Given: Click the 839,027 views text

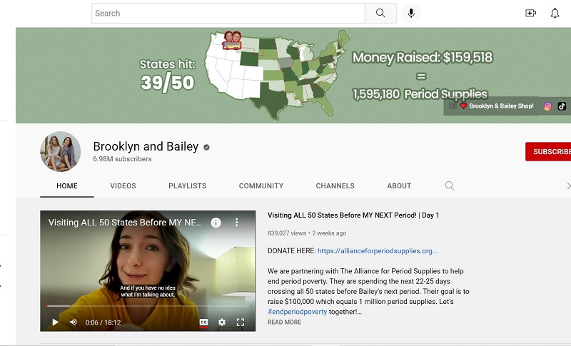Looking at the screenshot, I should [287, 233].
